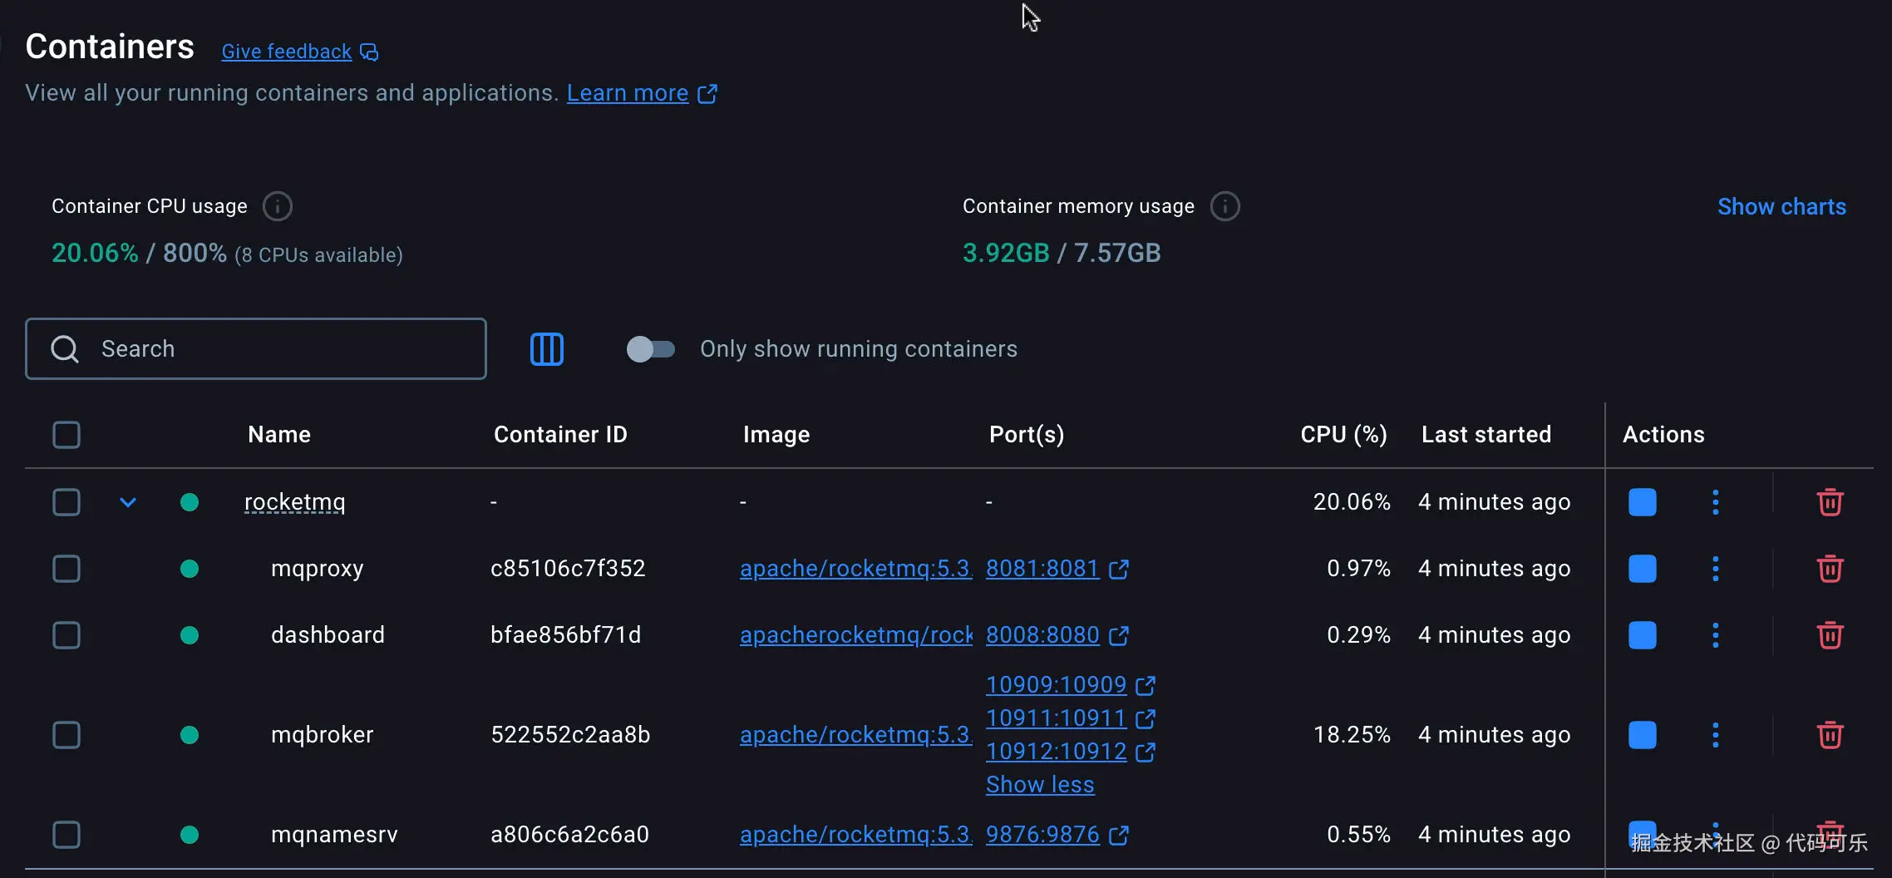
Task: Click the mqproxy container name
Action: coord(318,569)
